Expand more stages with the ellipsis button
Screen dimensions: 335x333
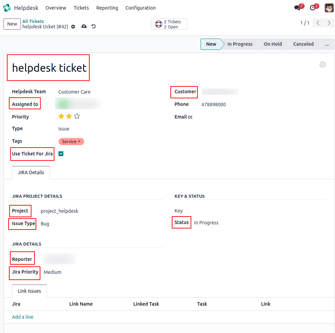(x=327, y=44)
